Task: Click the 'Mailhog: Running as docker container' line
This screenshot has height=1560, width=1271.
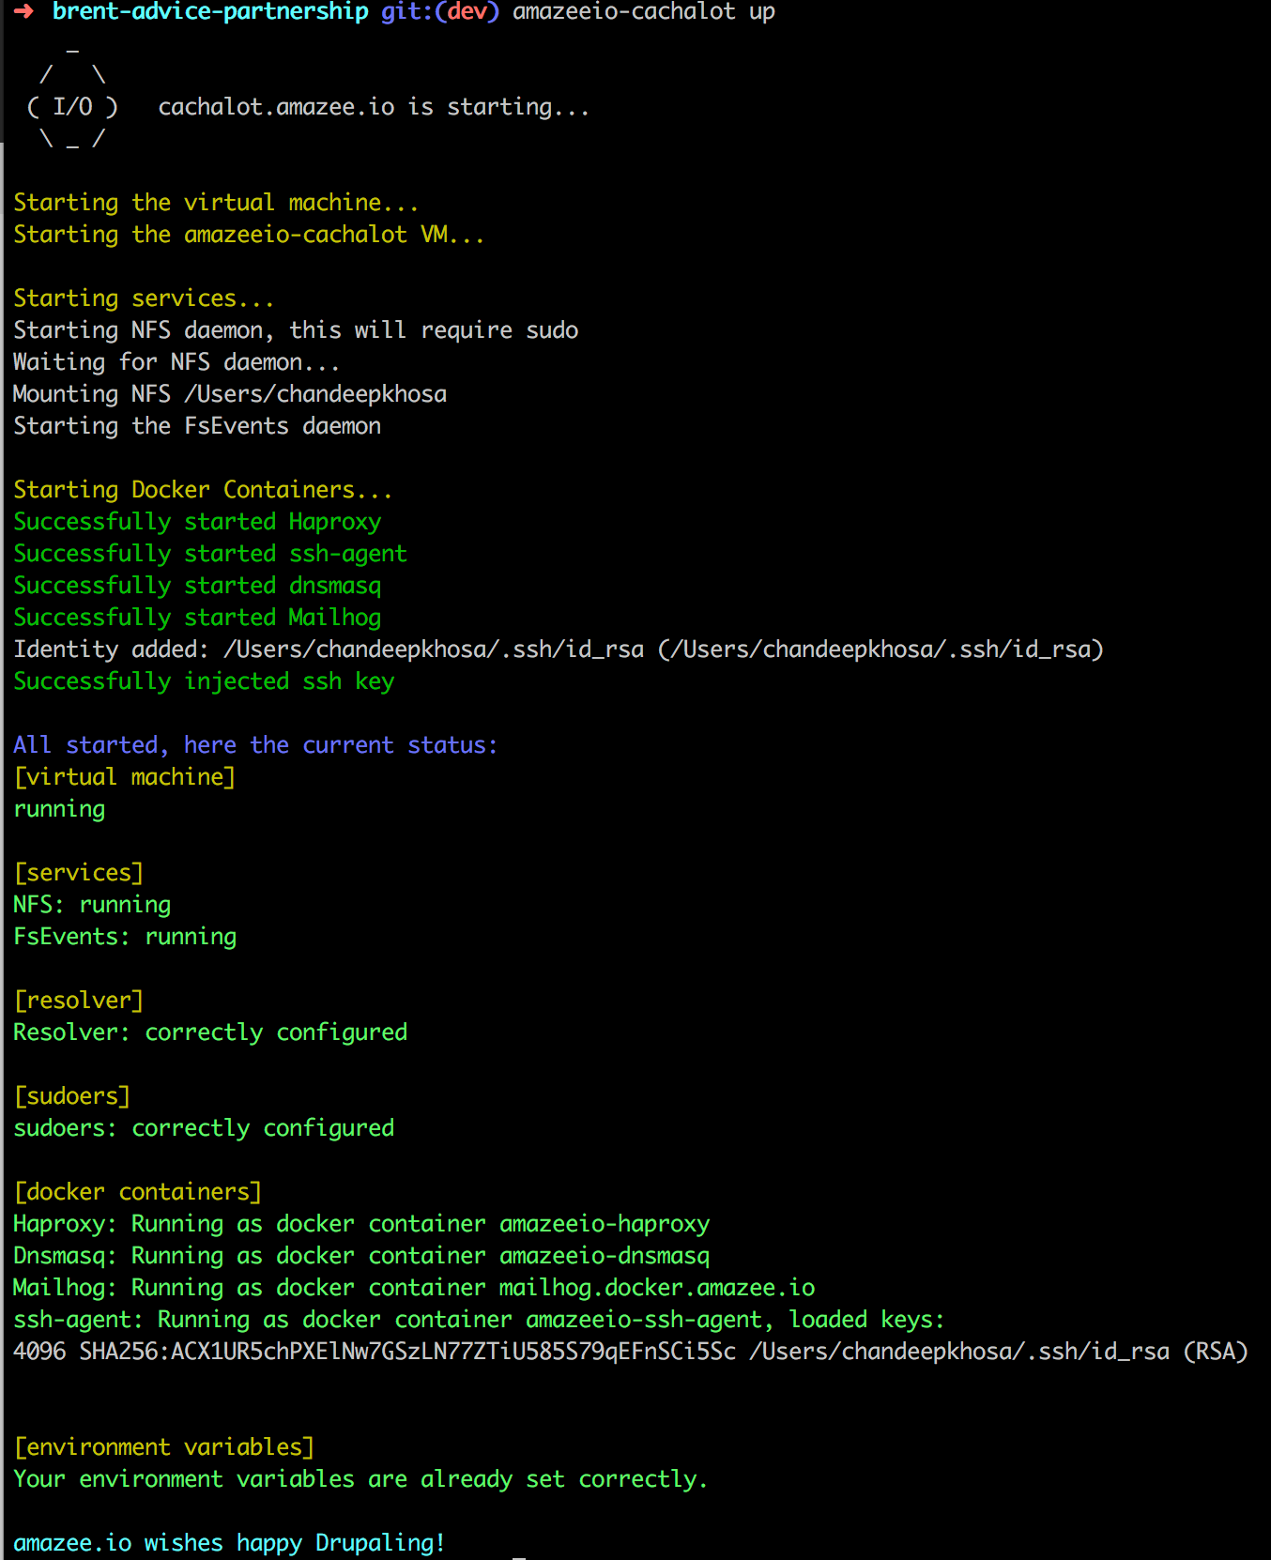Action: pos(414,1288)
